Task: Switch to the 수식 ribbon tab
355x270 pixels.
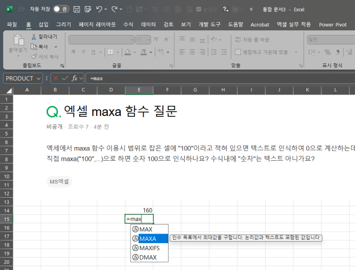Action: (128, 25)
